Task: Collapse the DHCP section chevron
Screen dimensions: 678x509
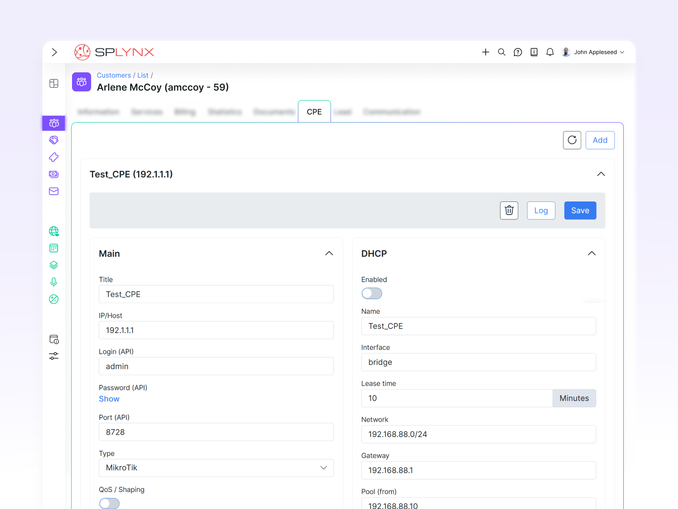Action: pyautogui.click(x=592, y=254)
